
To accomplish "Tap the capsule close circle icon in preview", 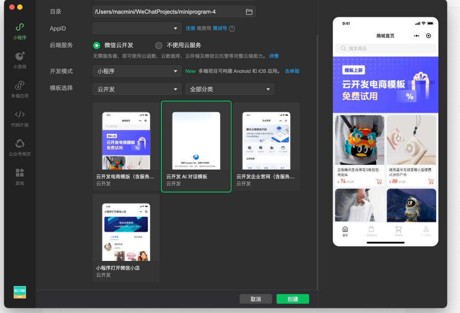I will [x=429, y=36].
